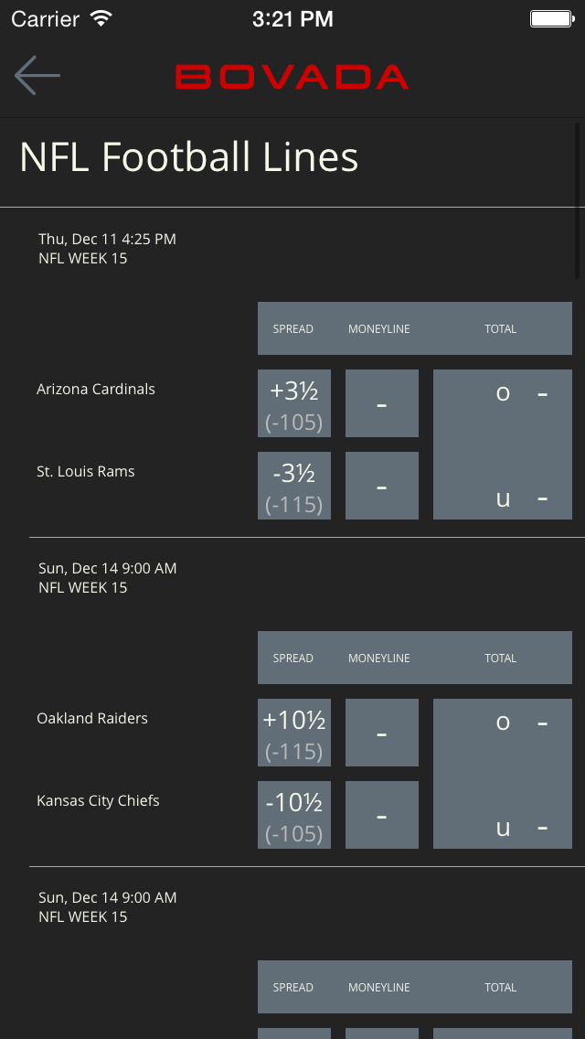Tap the NFL Football Lines heading

coord(189,157)
